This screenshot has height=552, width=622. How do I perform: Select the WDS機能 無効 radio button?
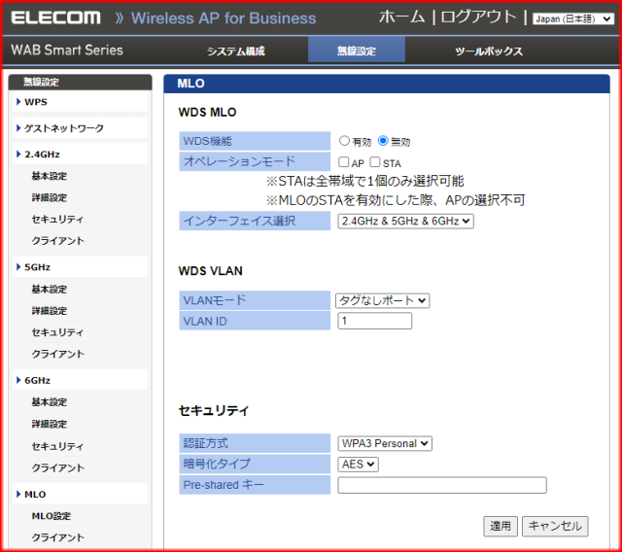(x=383, y=141)
